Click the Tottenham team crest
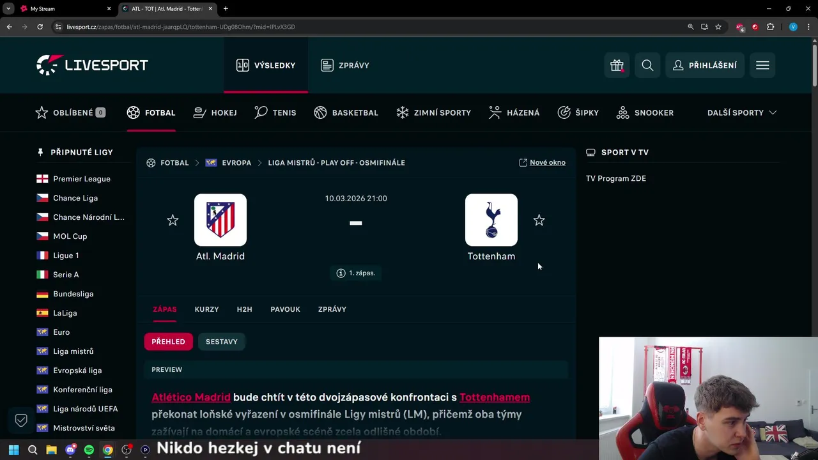 click(x=491, y=220)
